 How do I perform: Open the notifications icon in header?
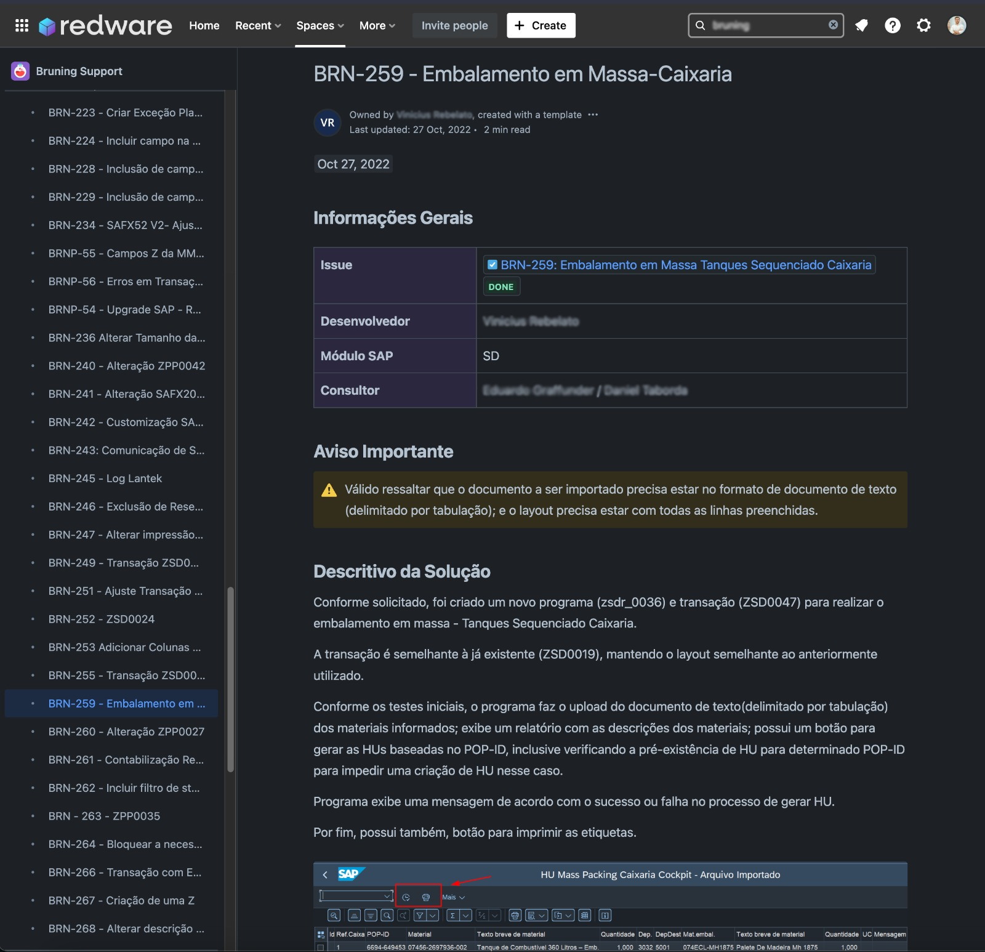(x=861, y=25)
